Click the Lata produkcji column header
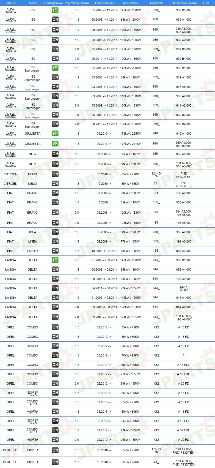The height and width of the screenshot is (468, 215). [x=104, y=3]
